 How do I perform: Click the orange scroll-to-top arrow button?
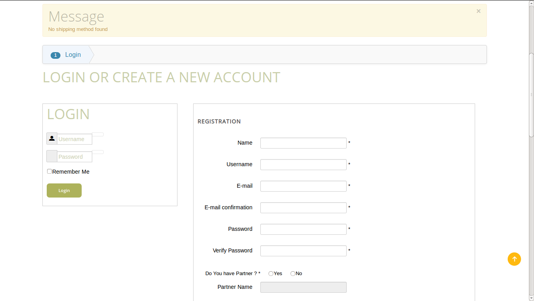(x=514, y=259)
